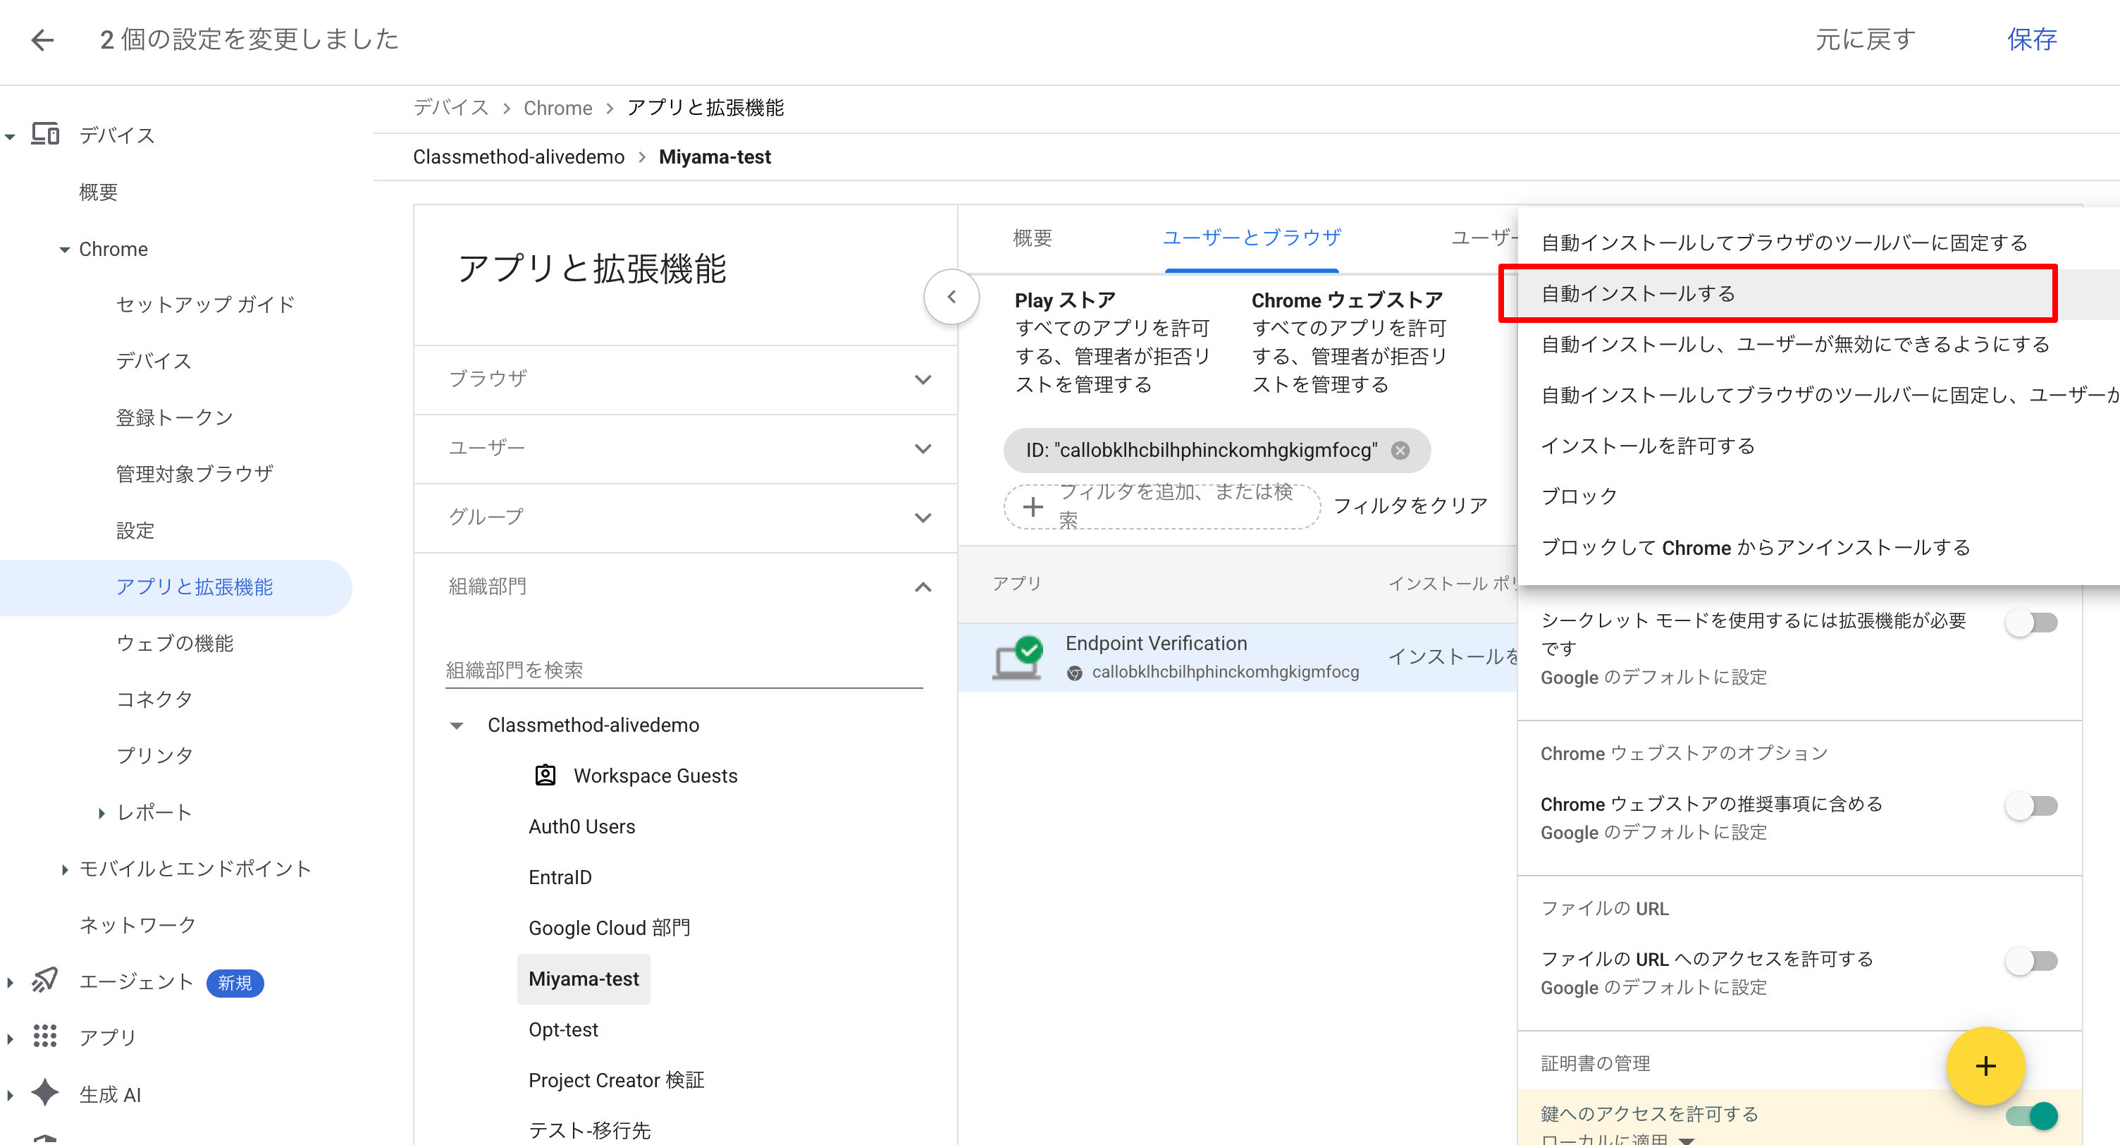This screenshot has height=1145, width=2120.
Task: Click the Apps grid icon
Action: tap(45, 1036)
